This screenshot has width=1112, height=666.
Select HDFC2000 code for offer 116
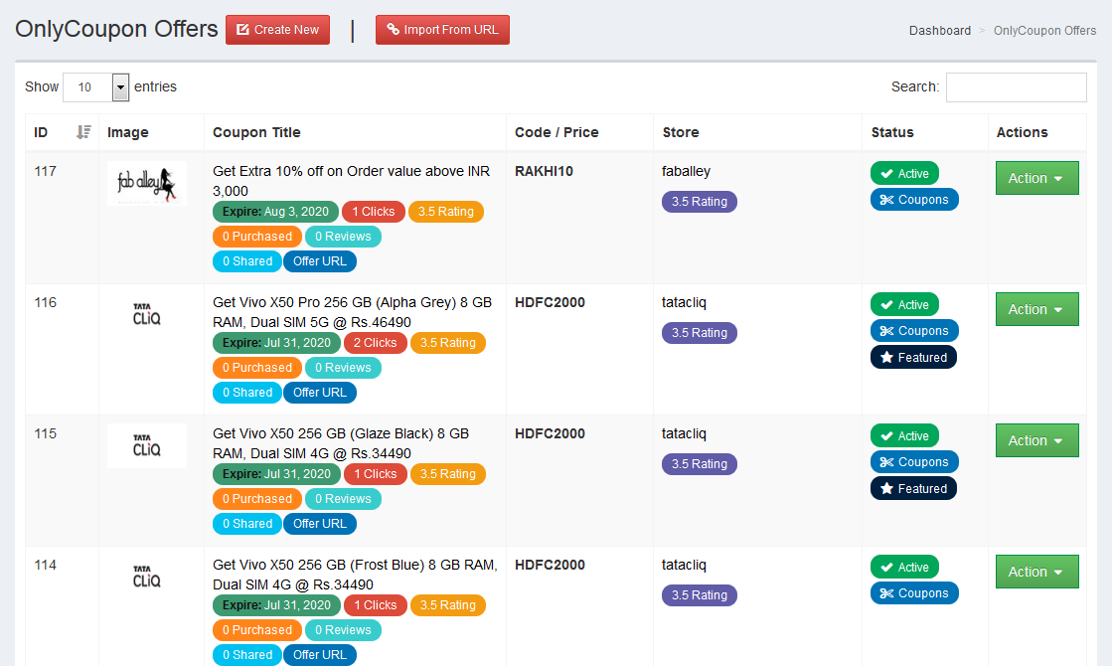[x=550, y=302]
